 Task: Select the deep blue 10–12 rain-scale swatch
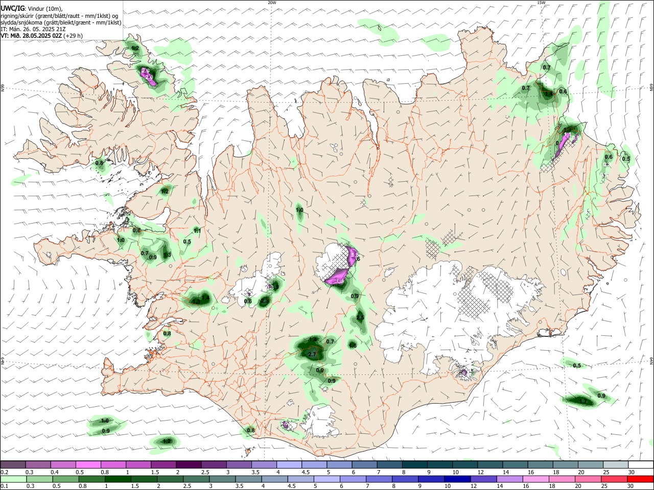tap(457, 479)
